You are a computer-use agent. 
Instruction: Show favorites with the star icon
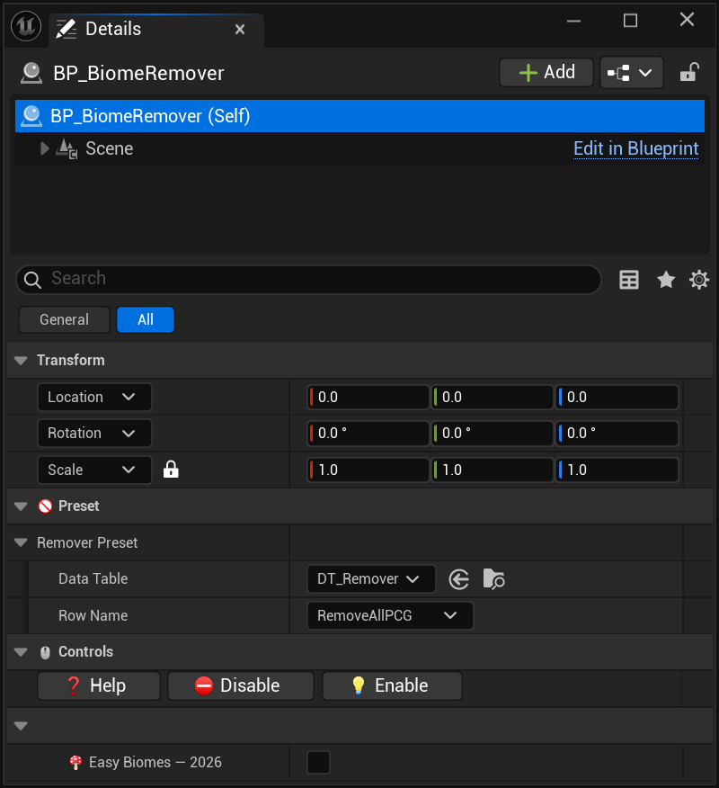point(666,280)
